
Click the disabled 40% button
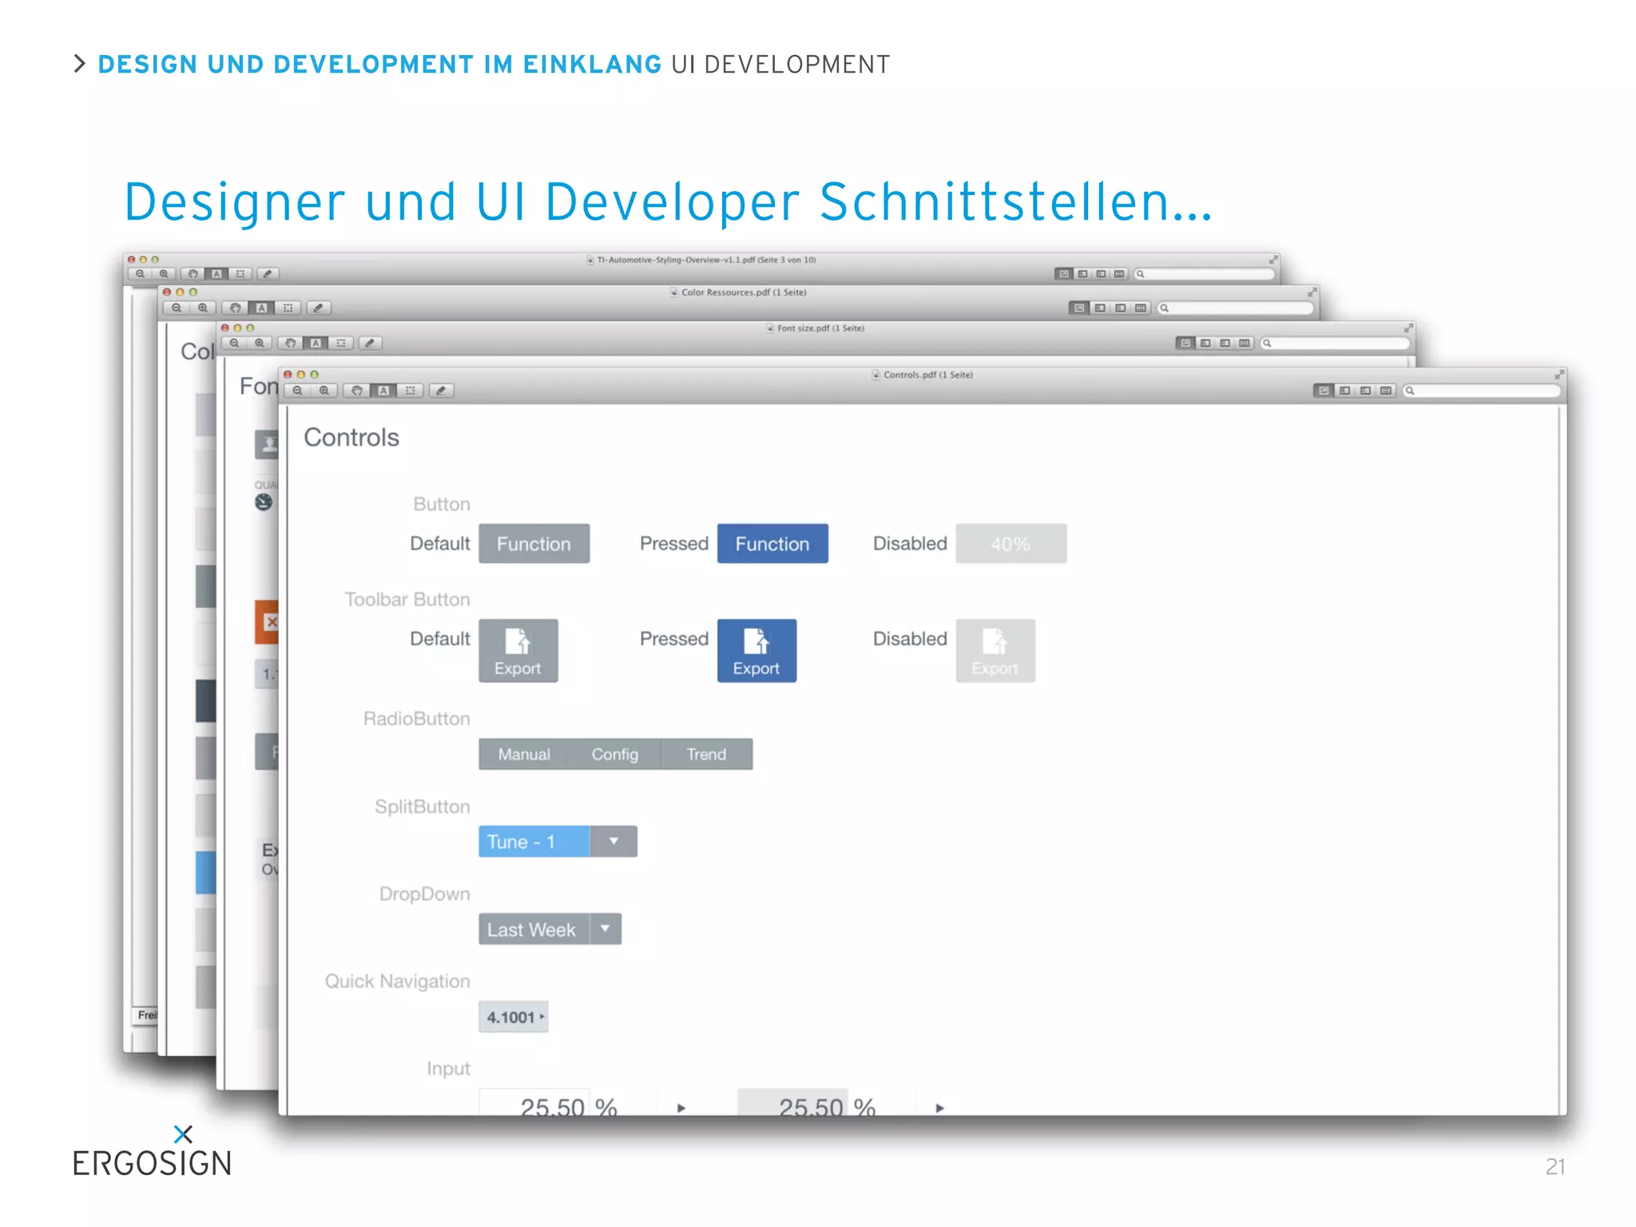(x=1011, y=543)
